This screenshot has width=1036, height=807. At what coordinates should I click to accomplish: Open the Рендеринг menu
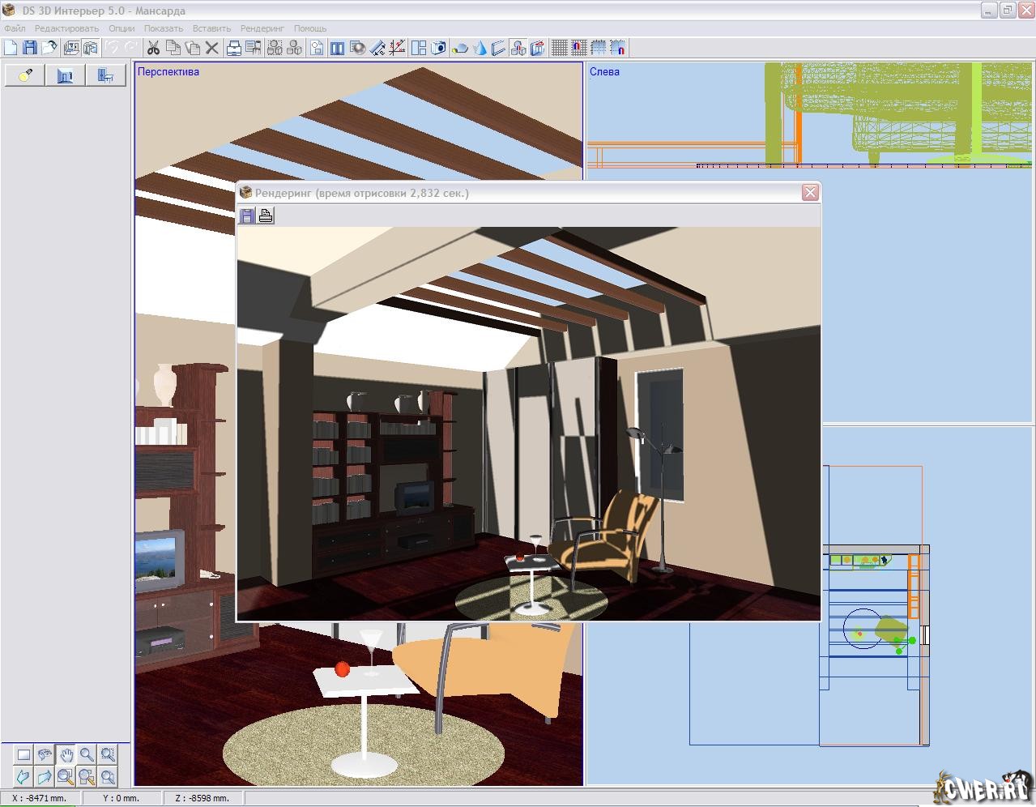pyautogui.click(x=262, y=28)
